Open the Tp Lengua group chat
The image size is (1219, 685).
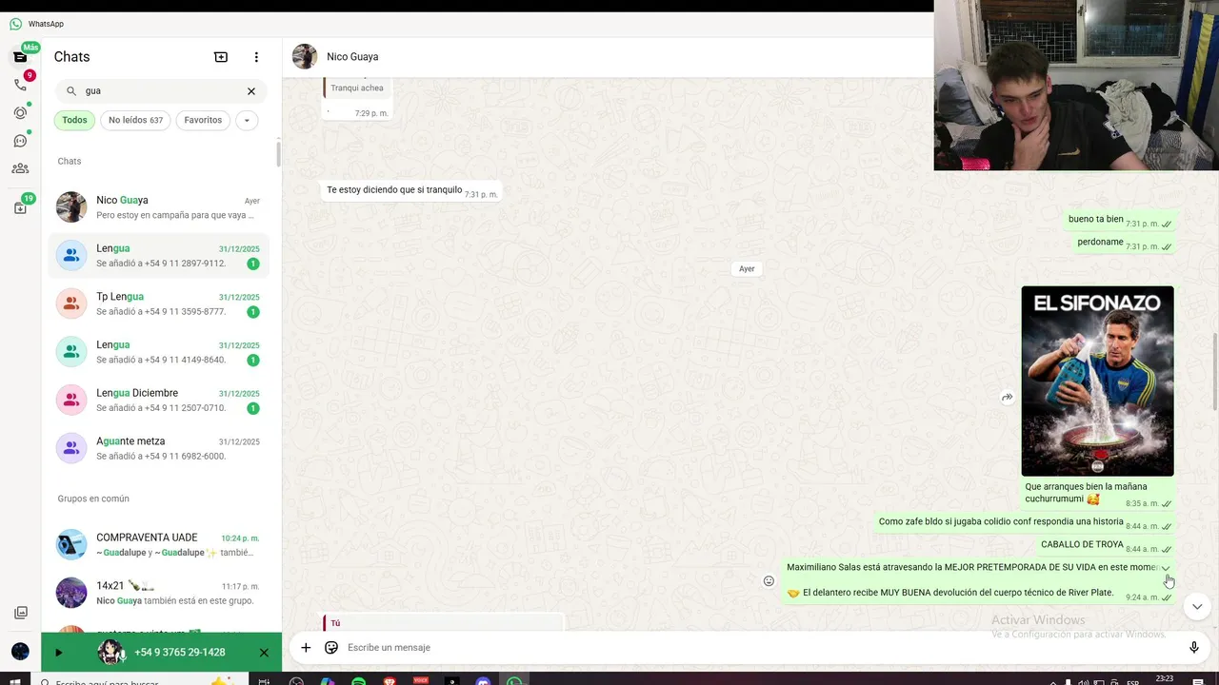(159, 304)
